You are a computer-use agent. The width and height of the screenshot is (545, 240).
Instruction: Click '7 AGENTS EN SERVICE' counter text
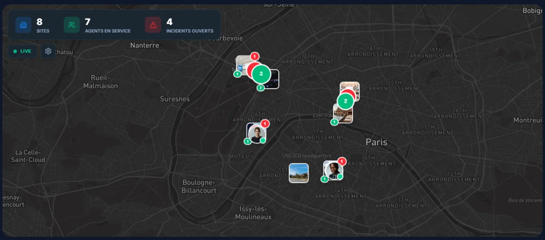tap(108, 25)
